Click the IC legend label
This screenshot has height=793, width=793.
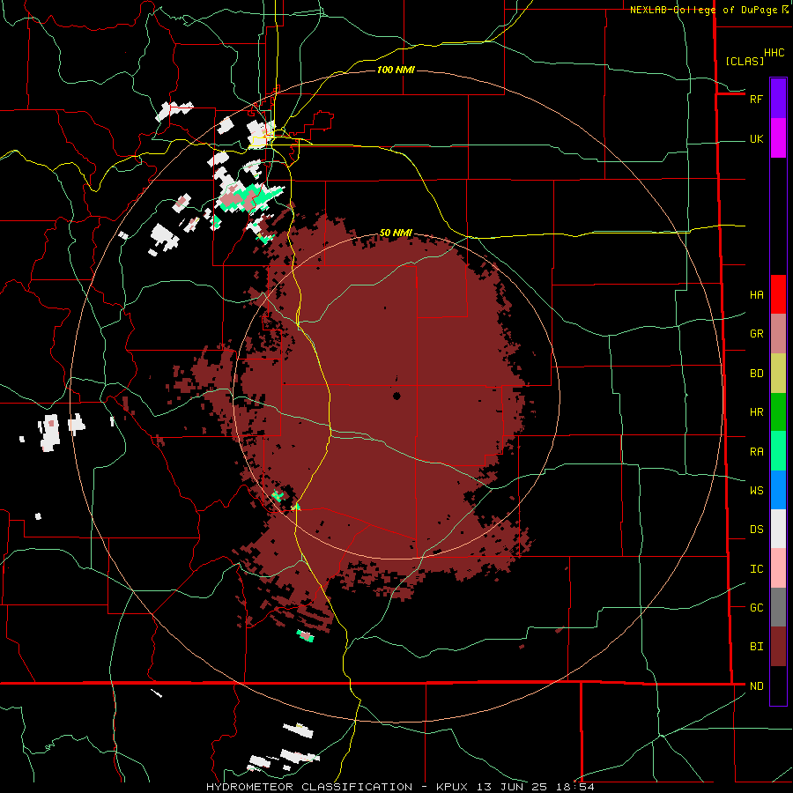coord(756,569)
